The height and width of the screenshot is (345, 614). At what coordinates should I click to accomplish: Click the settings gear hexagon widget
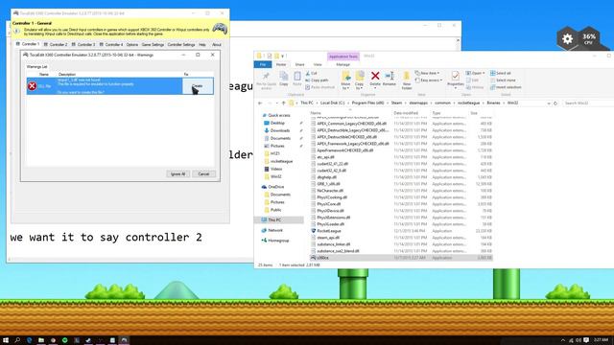pos(567,38)
